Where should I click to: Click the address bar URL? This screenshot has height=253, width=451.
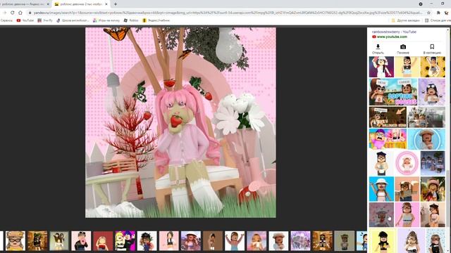pyautogui.click(x=228, y=13)
